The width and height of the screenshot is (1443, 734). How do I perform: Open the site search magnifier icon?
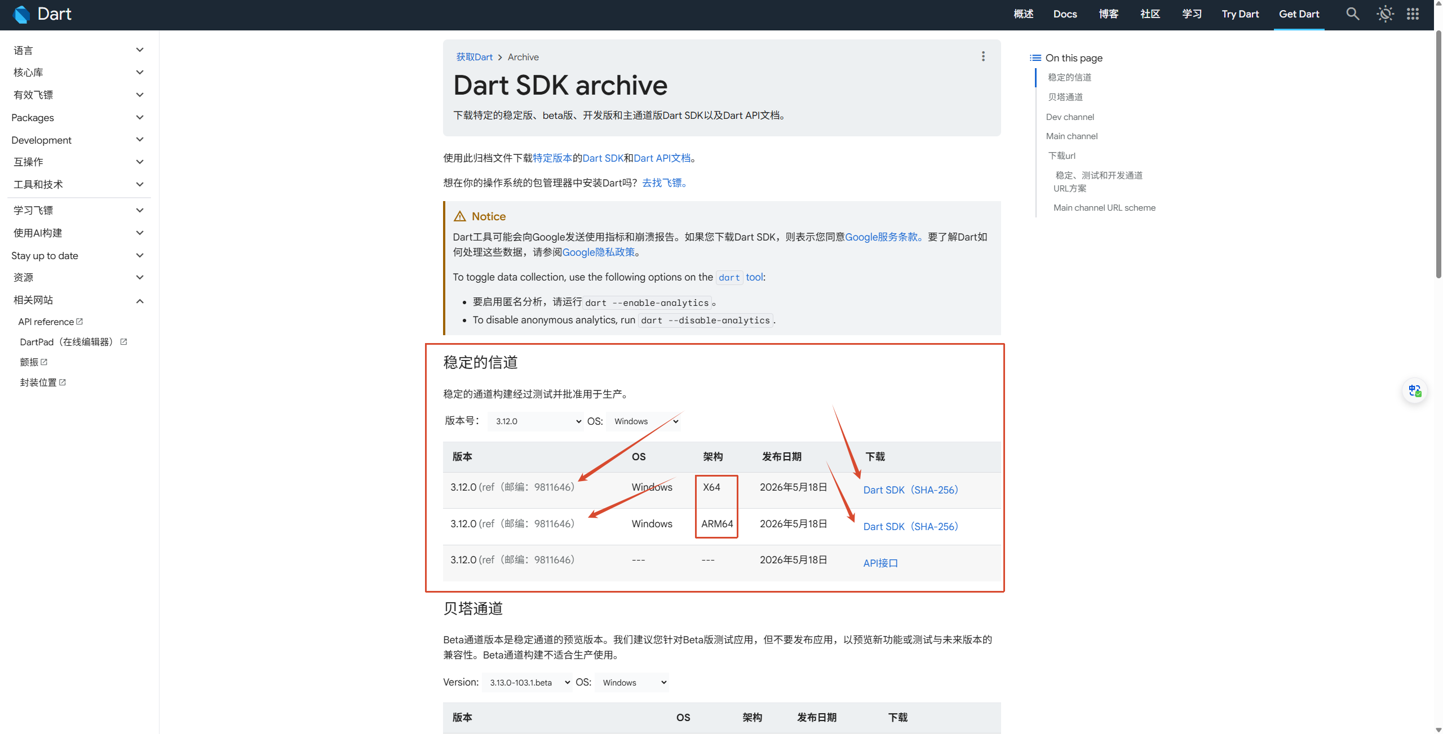coord(1353,14)
